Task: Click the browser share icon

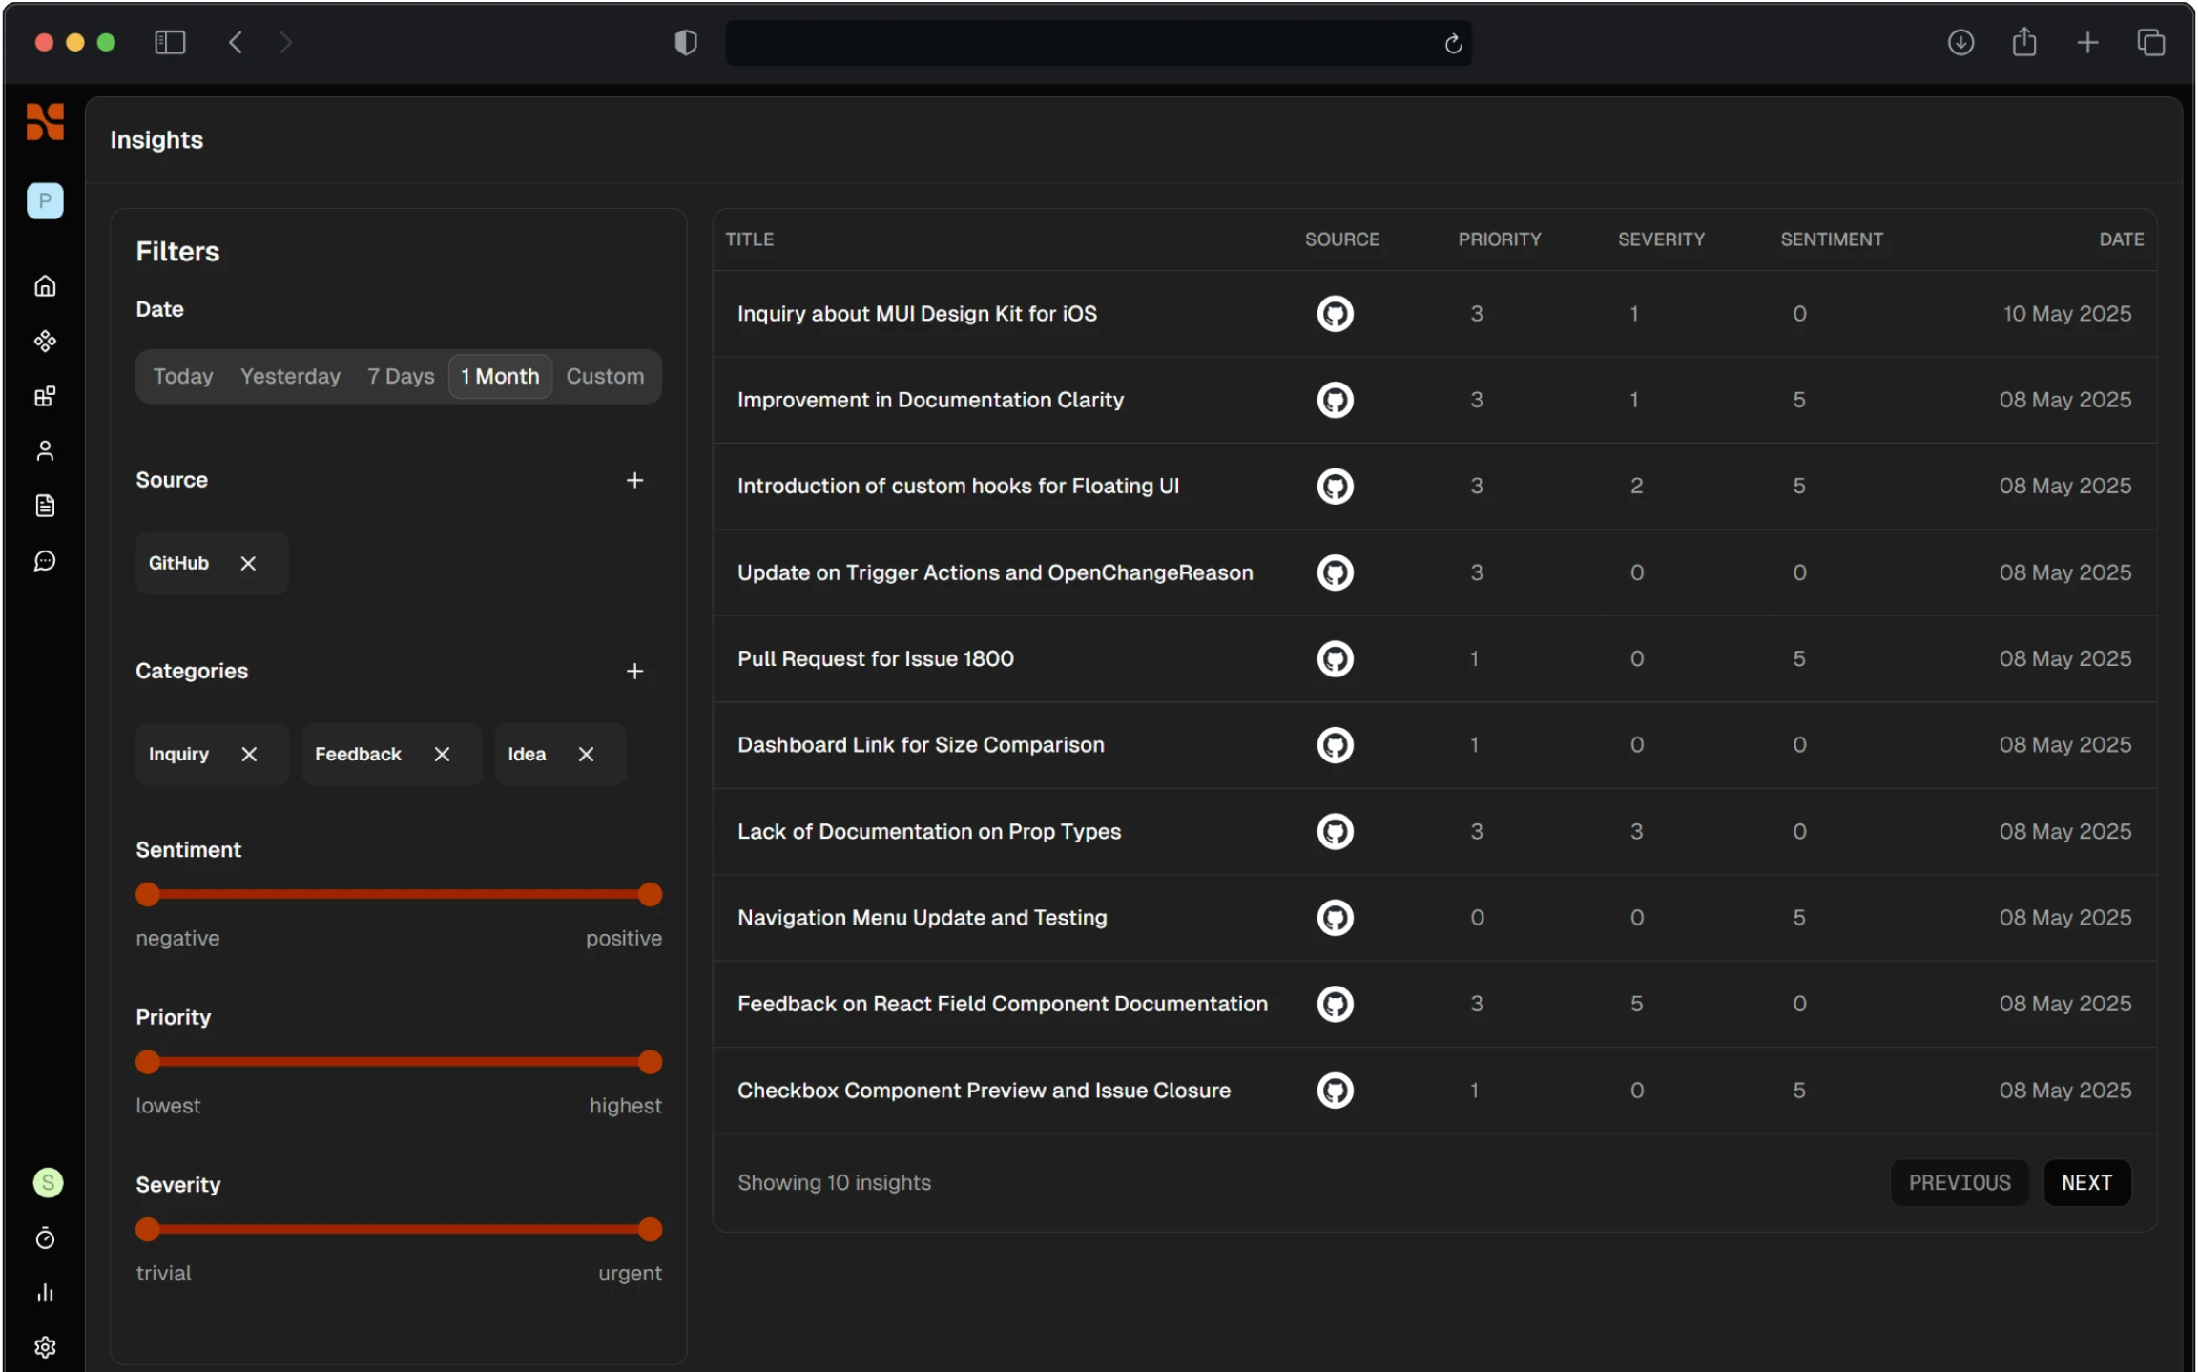Action: pyautogui.click(x=2024, y=42)
